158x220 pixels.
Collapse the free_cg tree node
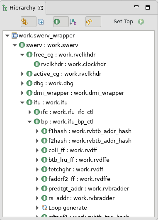pos(22,55)
